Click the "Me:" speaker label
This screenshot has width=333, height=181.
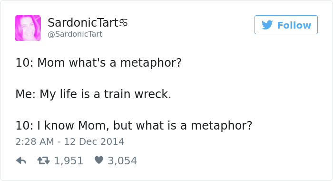[26, 94]
